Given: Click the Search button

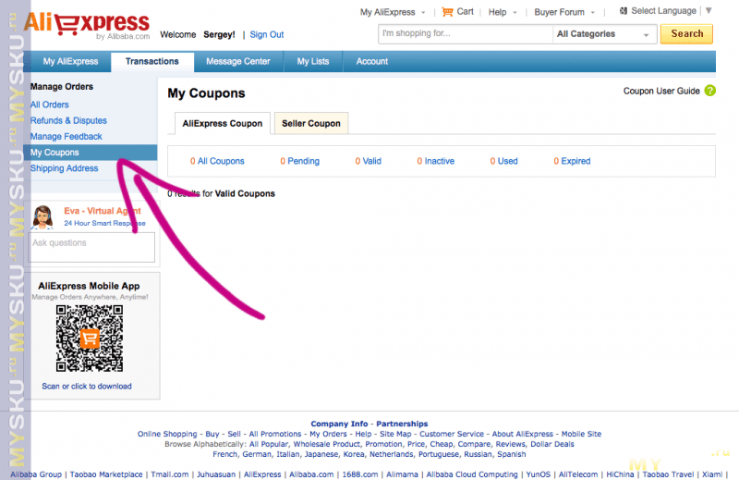Looking at the screenshot, I should (686, 34).
